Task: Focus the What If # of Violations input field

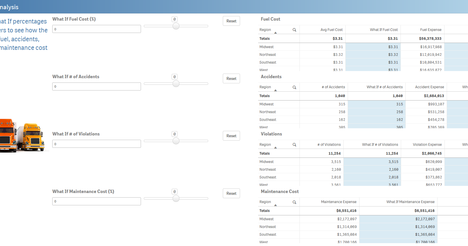Action: coord(96,144)
